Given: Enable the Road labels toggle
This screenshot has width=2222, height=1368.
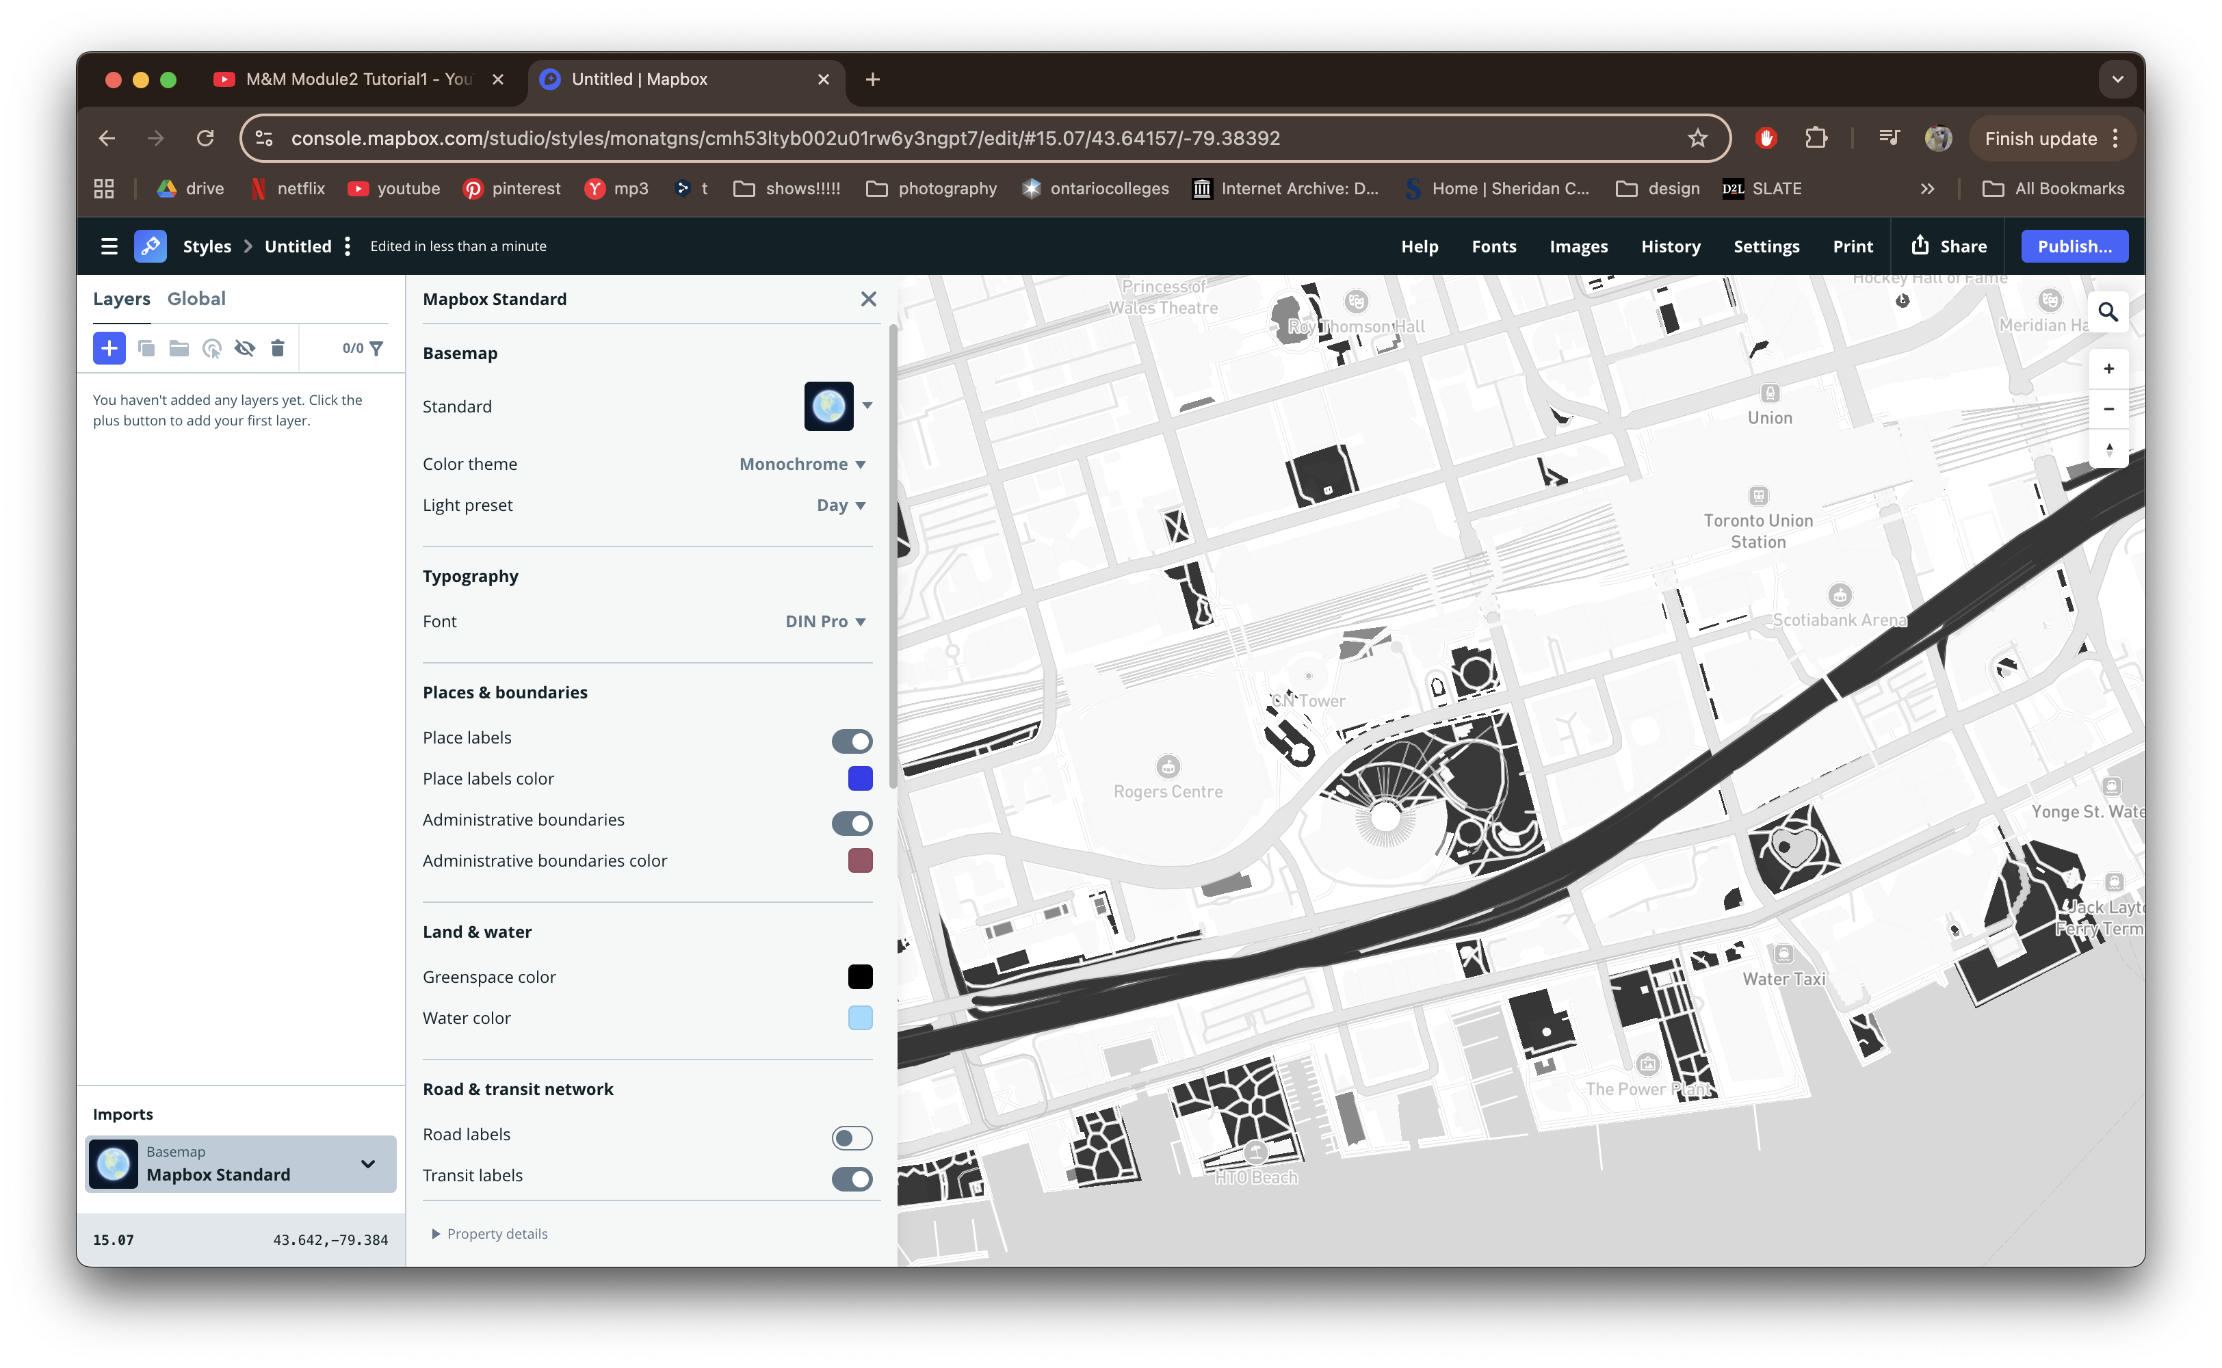Looking at the screenshot, I should tap(851, 1137).
